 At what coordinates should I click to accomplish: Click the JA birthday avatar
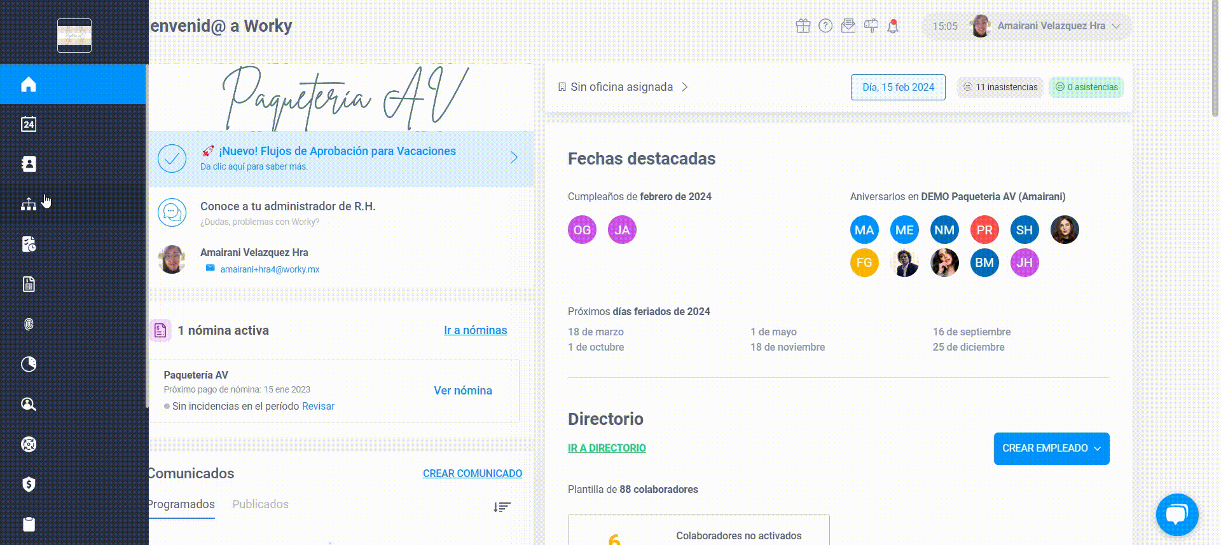[x=622, y=230]
